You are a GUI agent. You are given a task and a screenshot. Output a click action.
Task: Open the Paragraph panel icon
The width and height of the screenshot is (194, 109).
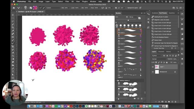click(x=148, y=22)
